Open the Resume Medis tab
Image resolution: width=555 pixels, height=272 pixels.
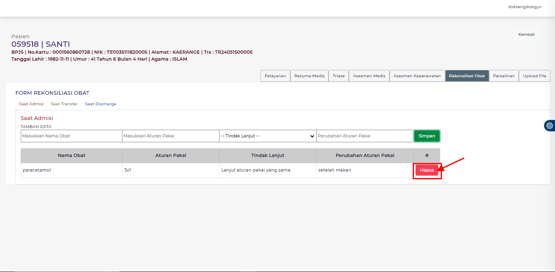point(309,76)
